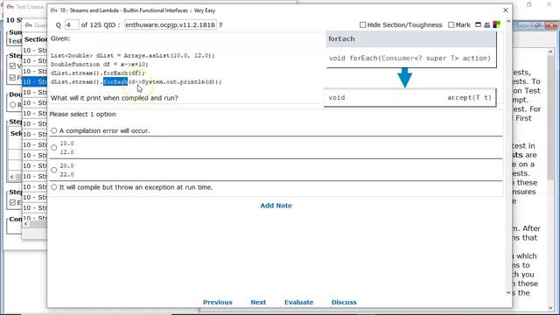Screen dimensions: 560x315
Task: Click the QID text field
Action: click(170, 24)
